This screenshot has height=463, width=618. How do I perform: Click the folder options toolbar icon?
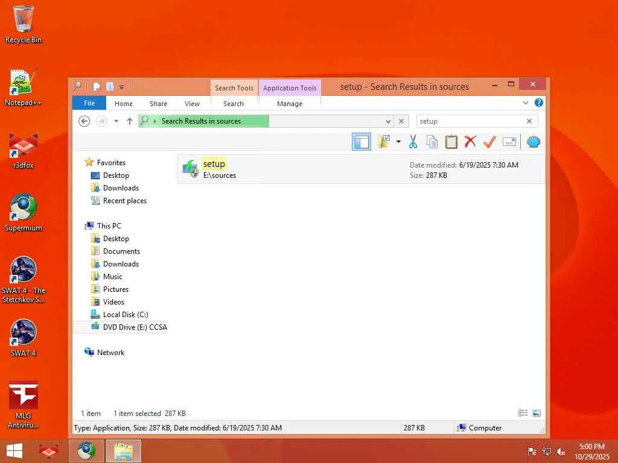tap(383, 142)
